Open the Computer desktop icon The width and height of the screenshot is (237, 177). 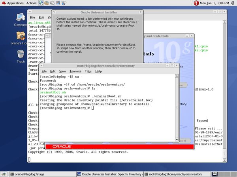pyautogui.click(x=21, y=18)
